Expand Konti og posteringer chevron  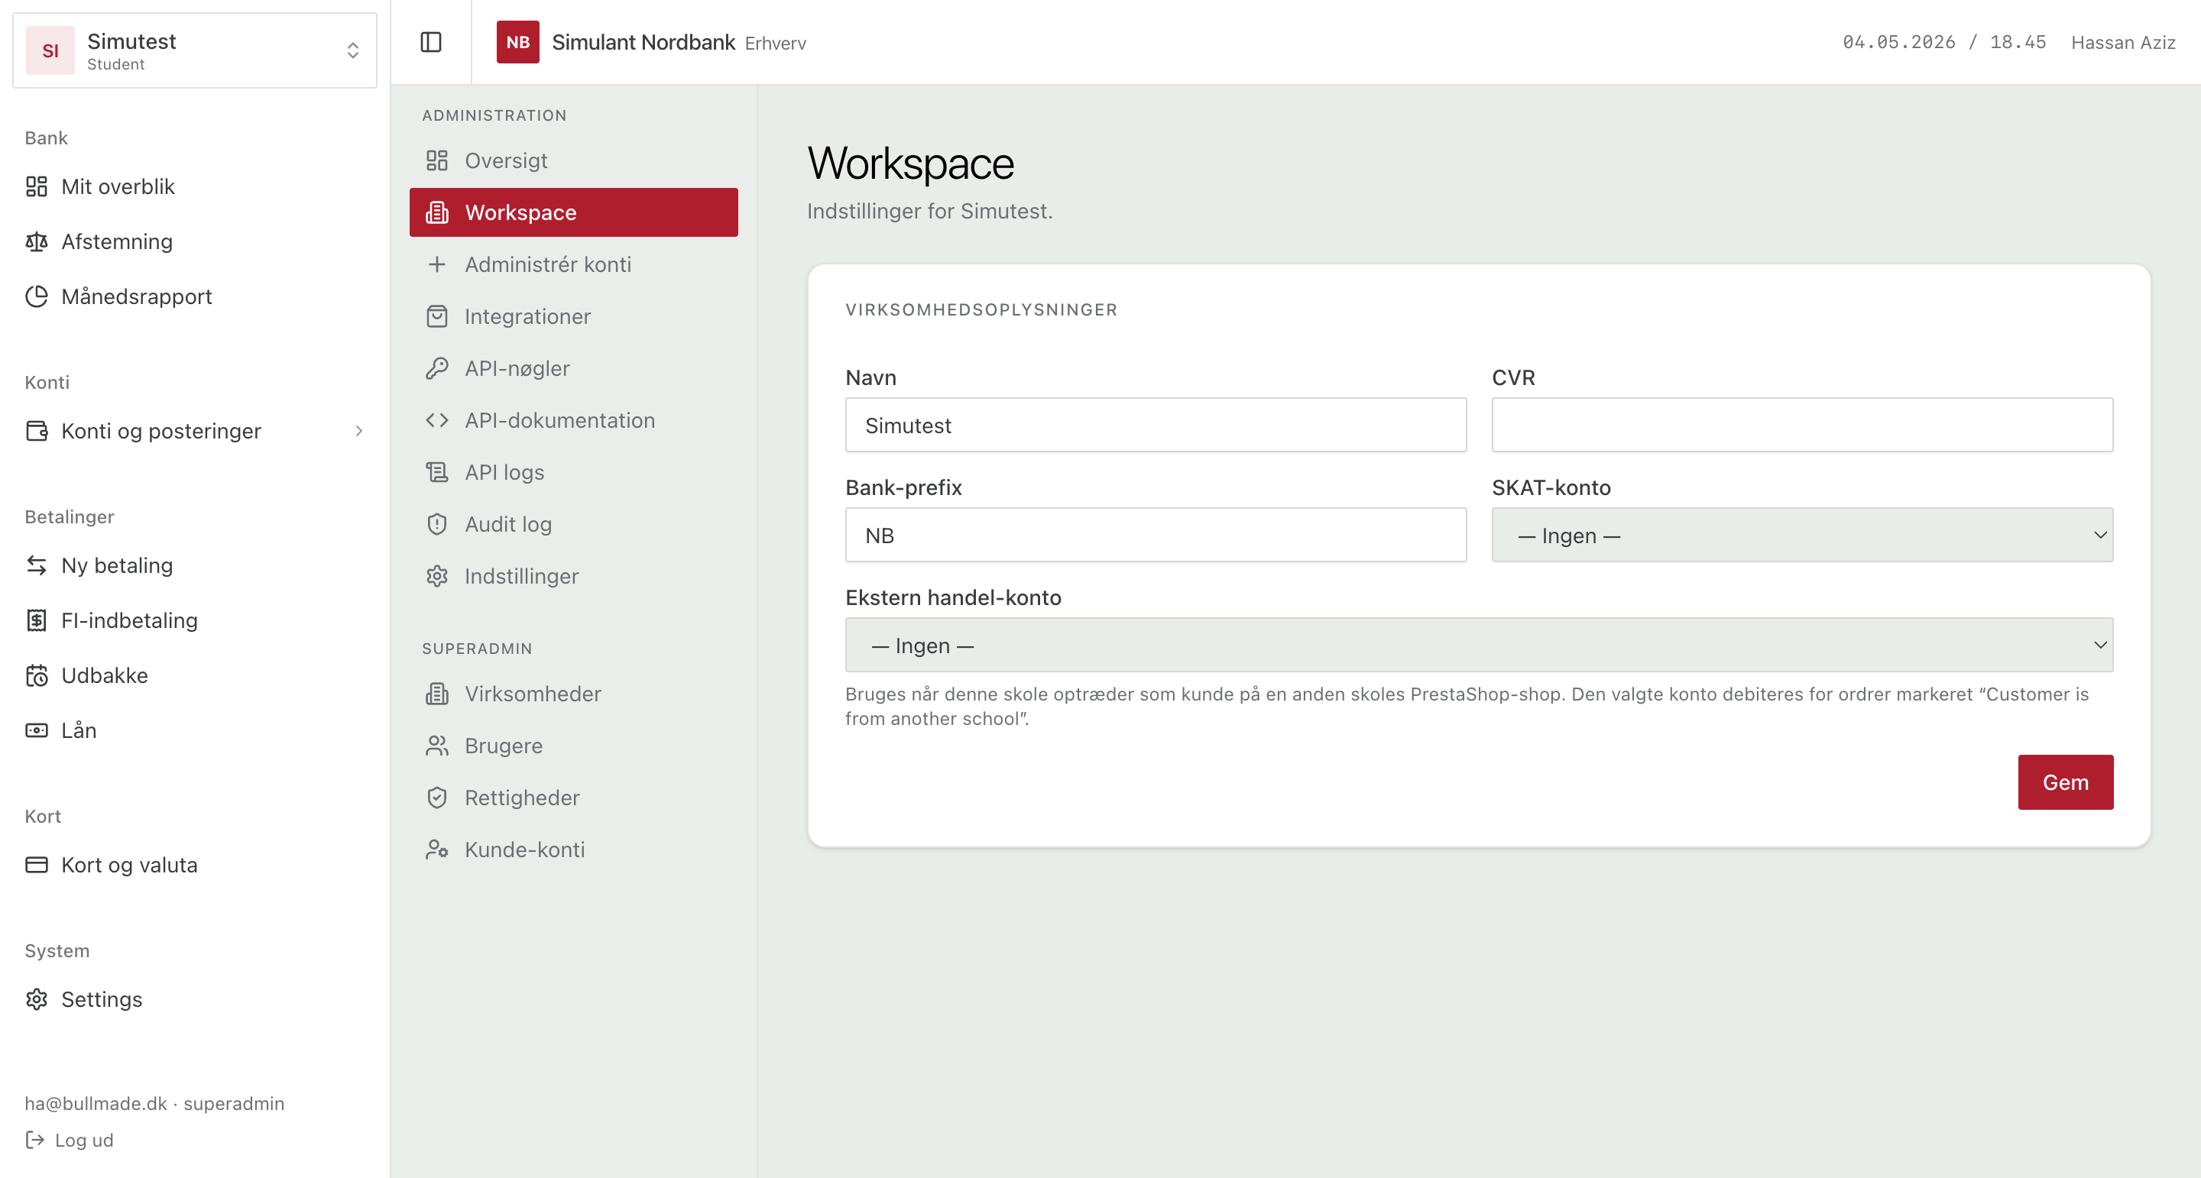[x=359, y=431]
